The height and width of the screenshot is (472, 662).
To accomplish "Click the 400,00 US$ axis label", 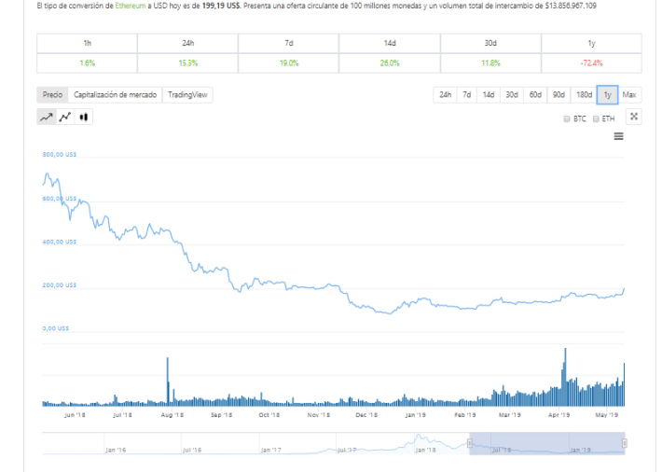I will tap(60, 243).
